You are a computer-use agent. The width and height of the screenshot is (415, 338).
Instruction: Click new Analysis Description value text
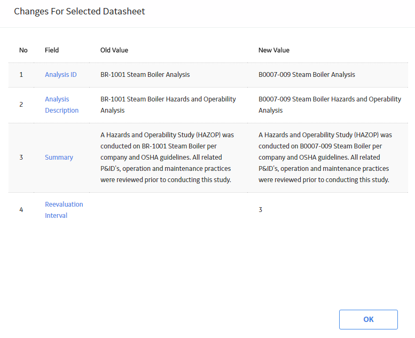click(x=330, y=105)
